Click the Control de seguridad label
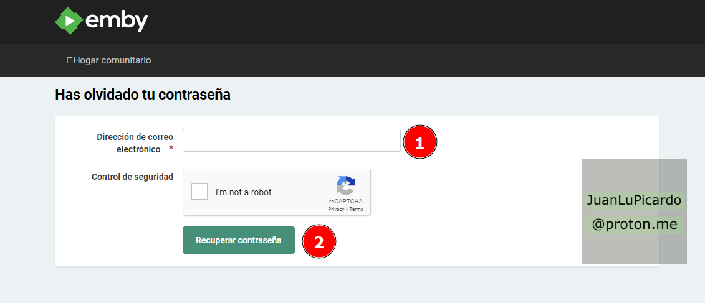 pos(132,177)
